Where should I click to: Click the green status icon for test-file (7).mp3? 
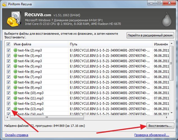(x=15, y=77)
